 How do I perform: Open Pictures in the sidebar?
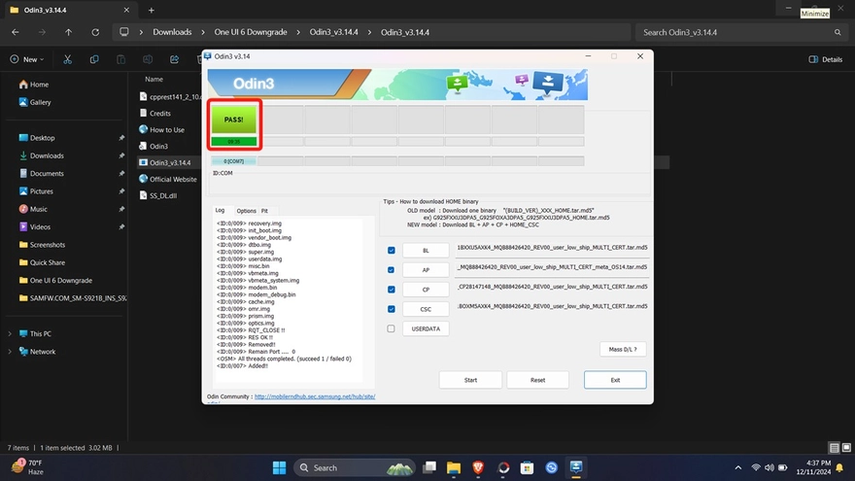point(37,191)
